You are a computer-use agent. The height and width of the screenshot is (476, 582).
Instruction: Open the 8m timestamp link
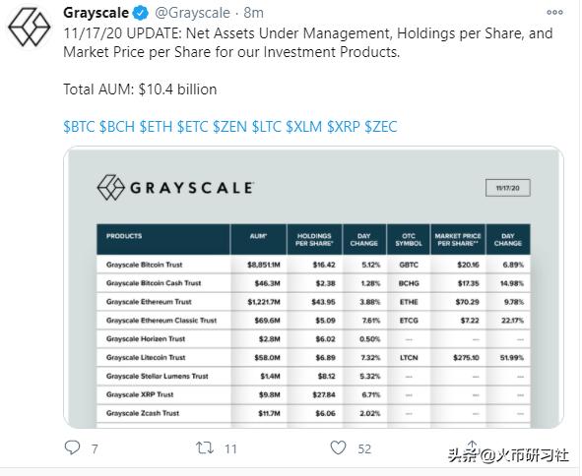tap(253, 13)
